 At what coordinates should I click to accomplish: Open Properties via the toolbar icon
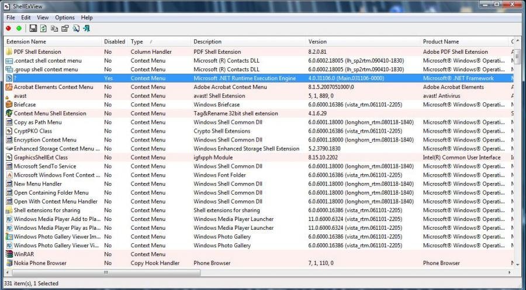[x=65, y=29]
